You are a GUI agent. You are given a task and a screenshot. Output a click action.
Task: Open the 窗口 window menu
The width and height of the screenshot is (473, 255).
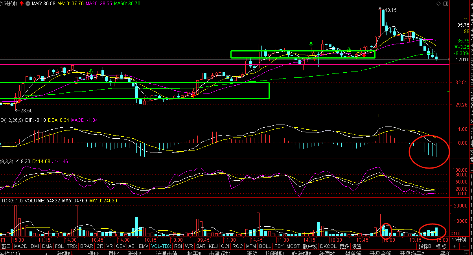click(6, 246)
